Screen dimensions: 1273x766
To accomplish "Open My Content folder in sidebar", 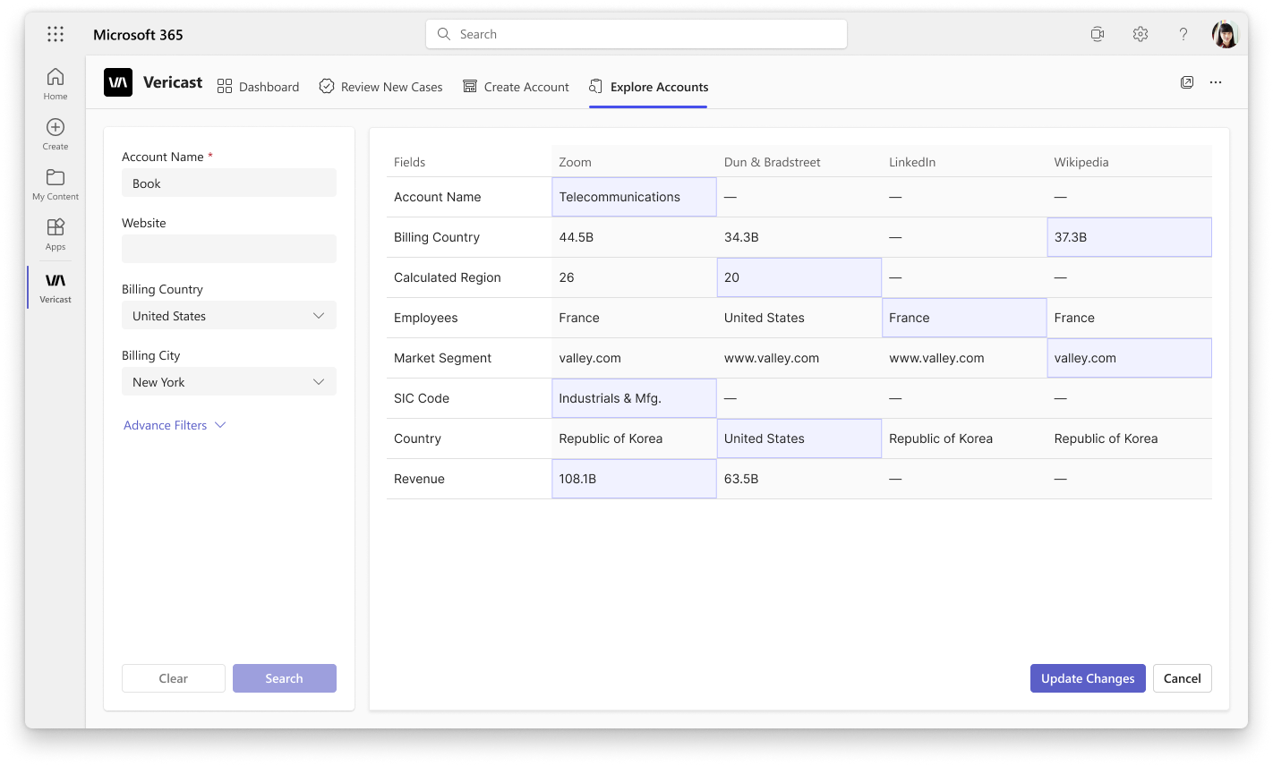I will coord(56,184).
